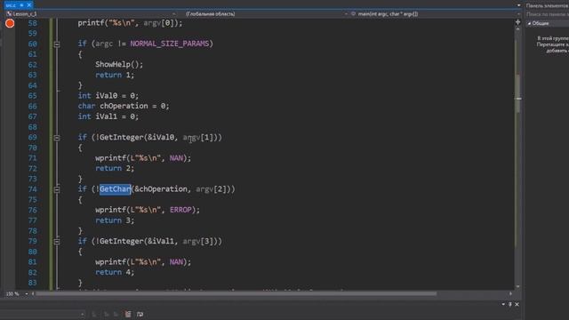Collapse the GetChar if block at line 74
The width and height of the screenshot is (569, 320).
tap(57, 189)
